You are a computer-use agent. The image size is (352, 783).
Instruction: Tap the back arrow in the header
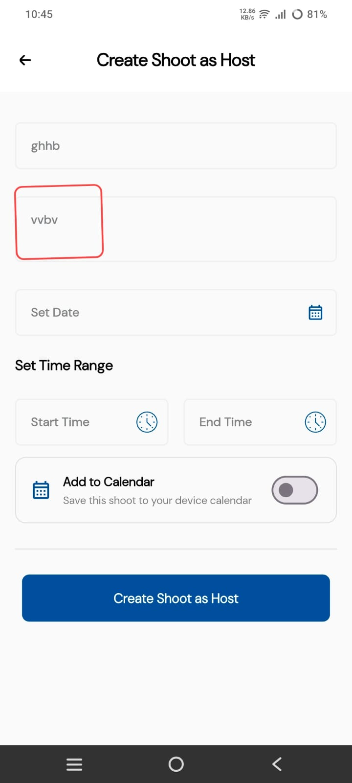(25, 60)
